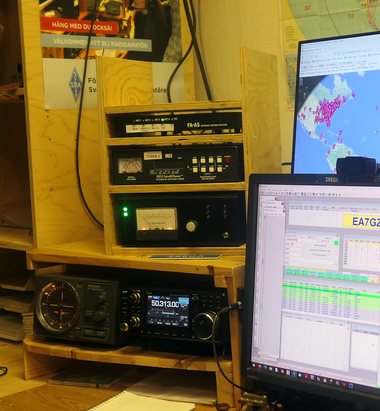Click the 40m SSB band button
380x411 pixels.
coord(305,274)
